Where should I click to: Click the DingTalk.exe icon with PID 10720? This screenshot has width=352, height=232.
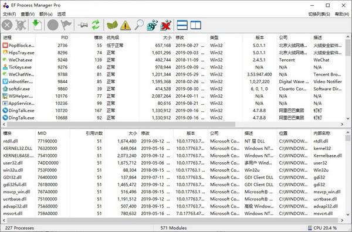tap(5, 111)
